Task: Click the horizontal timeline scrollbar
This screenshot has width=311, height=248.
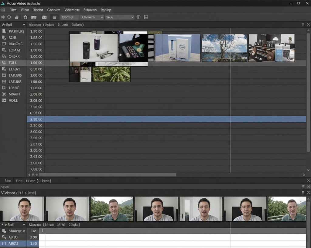Action: (x=108, y=175)
